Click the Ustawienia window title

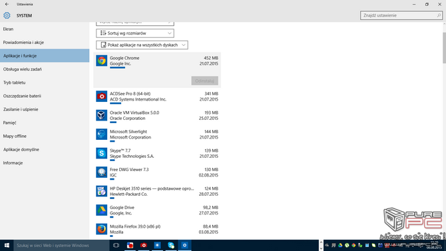pyautogui.click(x=25, y=4)
